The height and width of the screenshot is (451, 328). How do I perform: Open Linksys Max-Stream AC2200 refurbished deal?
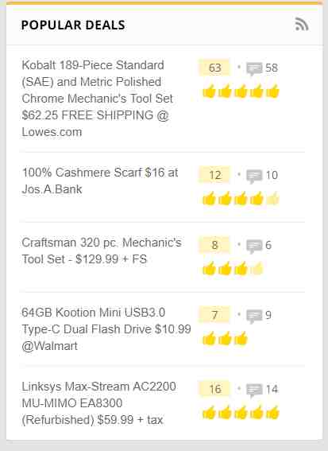[98, 403]
